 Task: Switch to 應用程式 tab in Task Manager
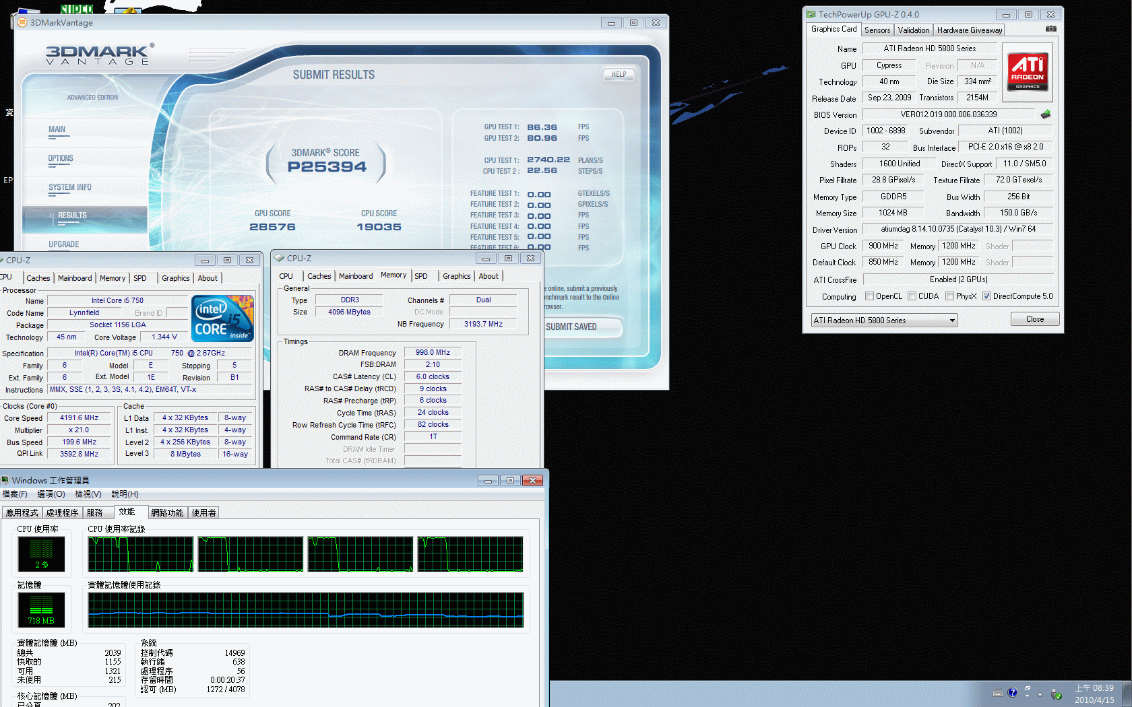pyautogui.click(x=22, y=513)
